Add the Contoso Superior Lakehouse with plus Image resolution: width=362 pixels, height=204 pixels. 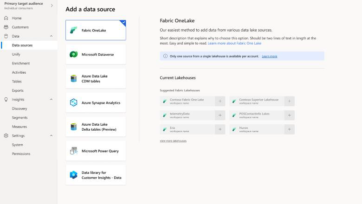[x=289, y=101]
